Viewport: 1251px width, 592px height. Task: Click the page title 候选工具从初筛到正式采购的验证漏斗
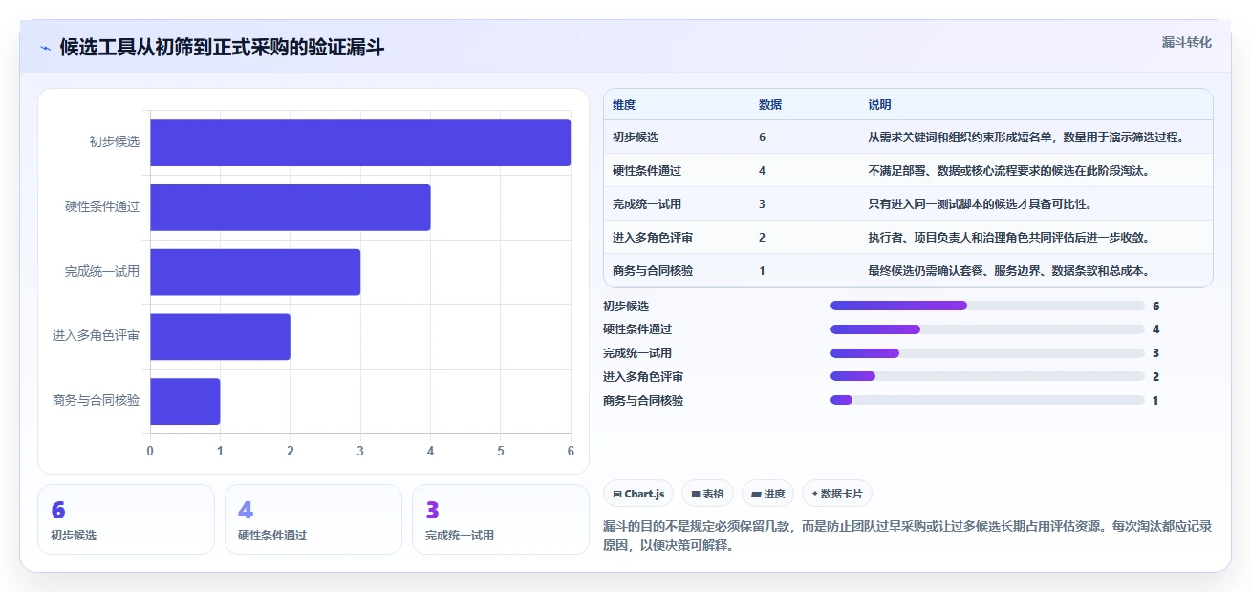click(x=222, y=48)
